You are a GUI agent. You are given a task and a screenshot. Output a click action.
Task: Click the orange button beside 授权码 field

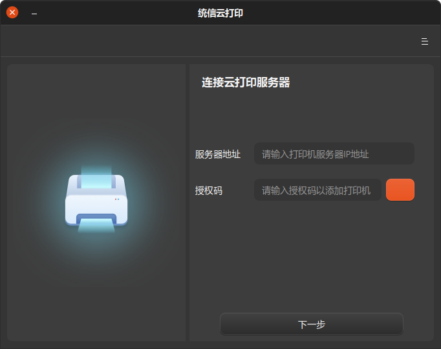[x=400, y=190]
